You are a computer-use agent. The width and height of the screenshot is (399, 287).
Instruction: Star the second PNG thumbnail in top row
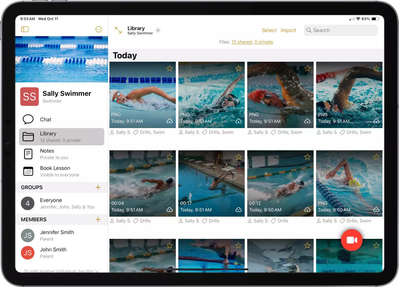pyautogui.click(x=239, y=68)
